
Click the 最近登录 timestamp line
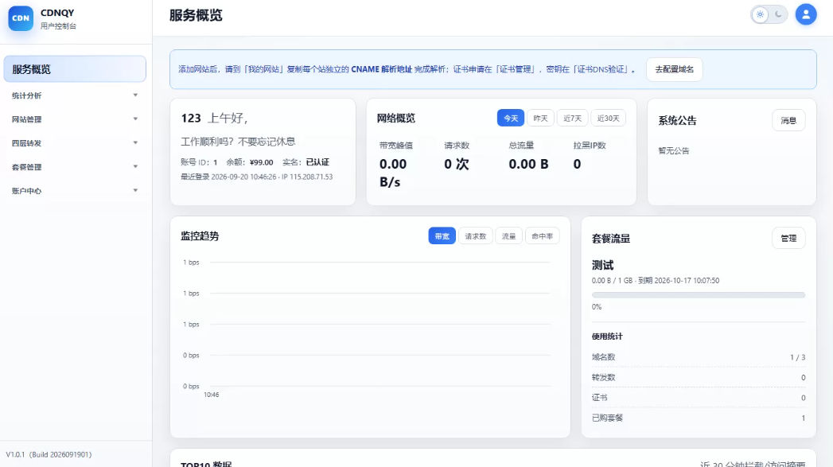click(257, 177)
